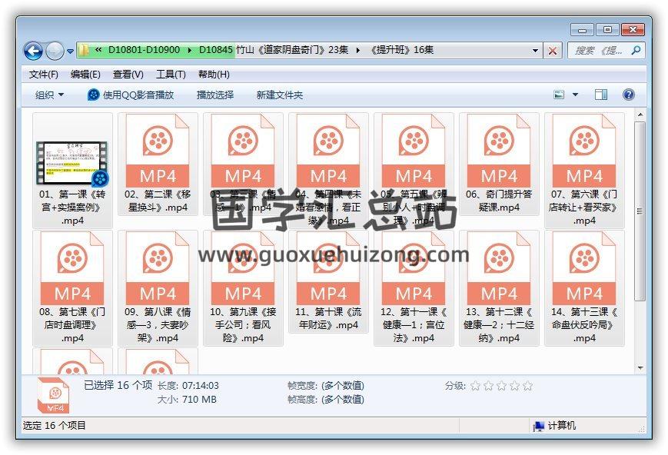The height and width of the screenshot is (455, 668).
Task: Select MP4 file 09、第八课《情感—3，夫妻吵架》
Action: coord(158,288)
